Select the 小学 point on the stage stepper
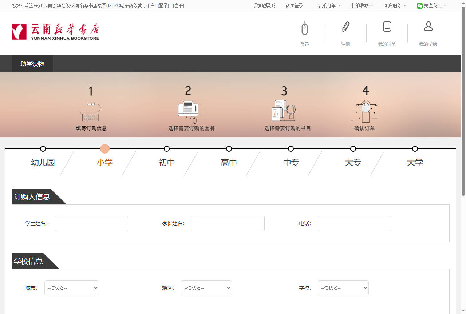 (105, 149)
